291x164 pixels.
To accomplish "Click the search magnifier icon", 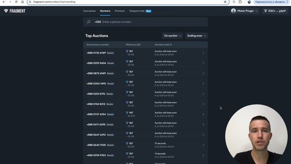I will pos(89,22).
